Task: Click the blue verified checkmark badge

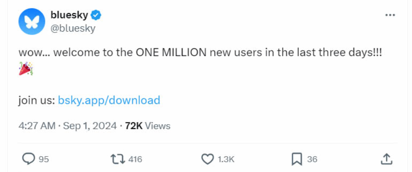Action: pyautogui.click(x=96, y=15)
